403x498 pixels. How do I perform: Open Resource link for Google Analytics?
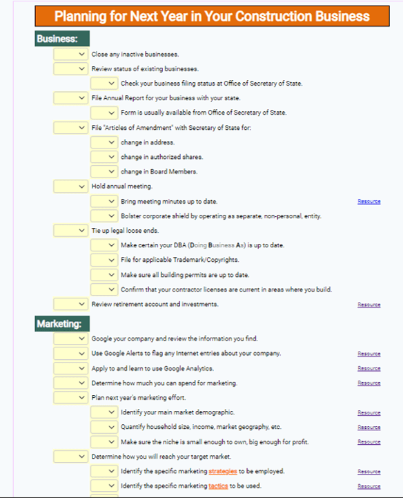coord(369,368)
